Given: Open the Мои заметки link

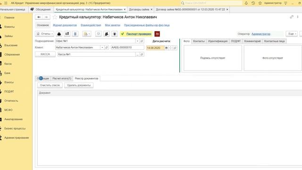Looking at the screenshot, I should pos(112,25).
